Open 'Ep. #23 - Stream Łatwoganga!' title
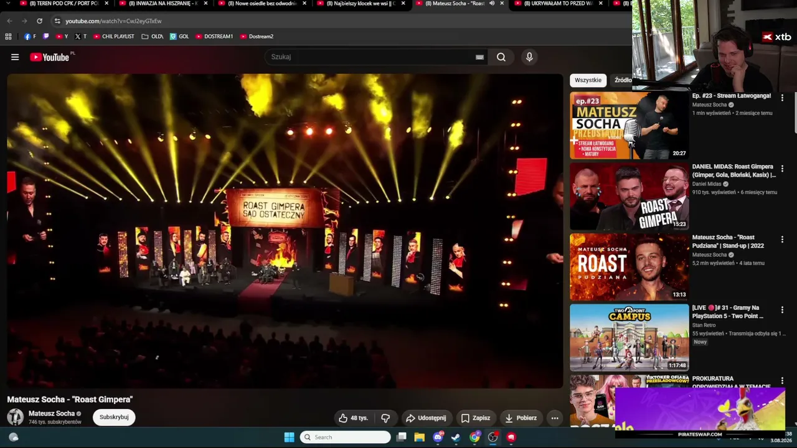 pos(732,96)
